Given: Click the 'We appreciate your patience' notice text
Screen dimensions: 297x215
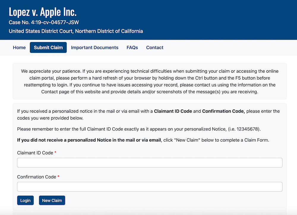Looking at the screenshot, I should 150,81.
